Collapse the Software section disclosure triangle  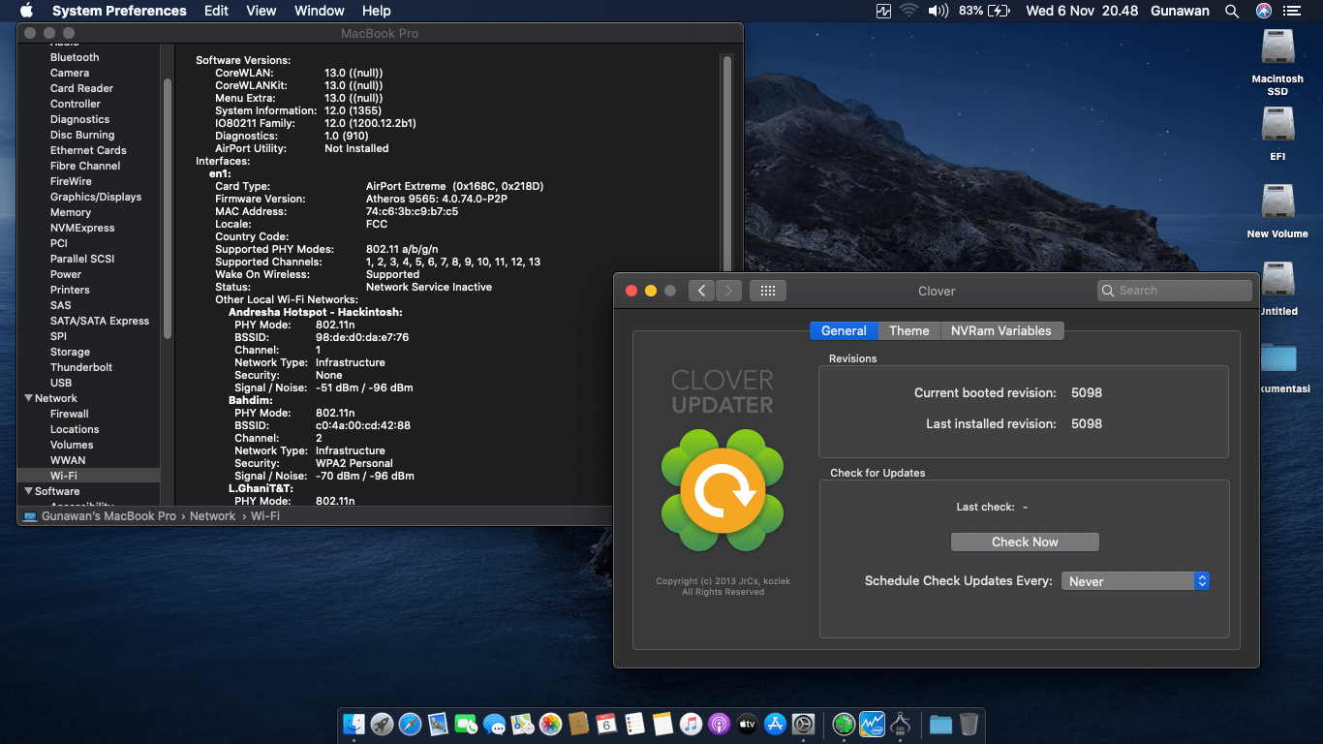coord(27,491)
